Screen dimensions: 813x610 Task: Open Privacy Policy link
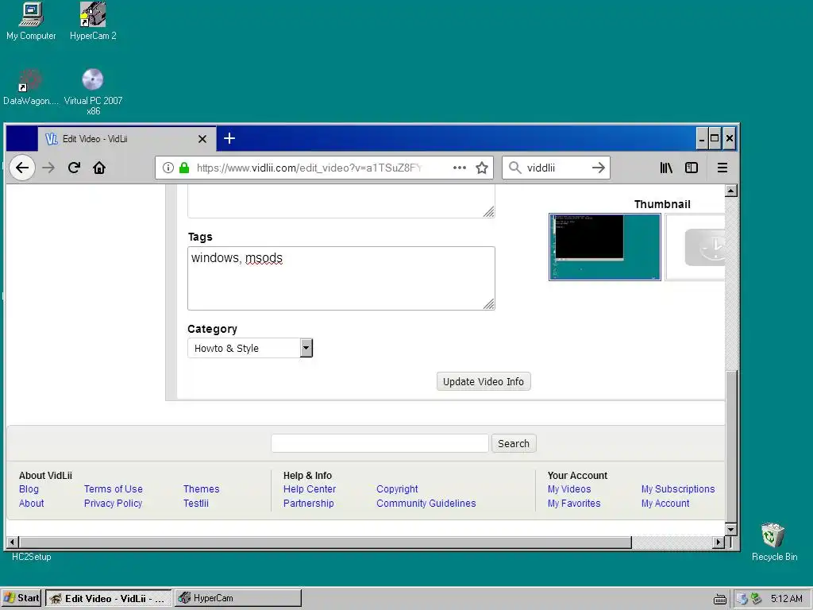[113, 503]
